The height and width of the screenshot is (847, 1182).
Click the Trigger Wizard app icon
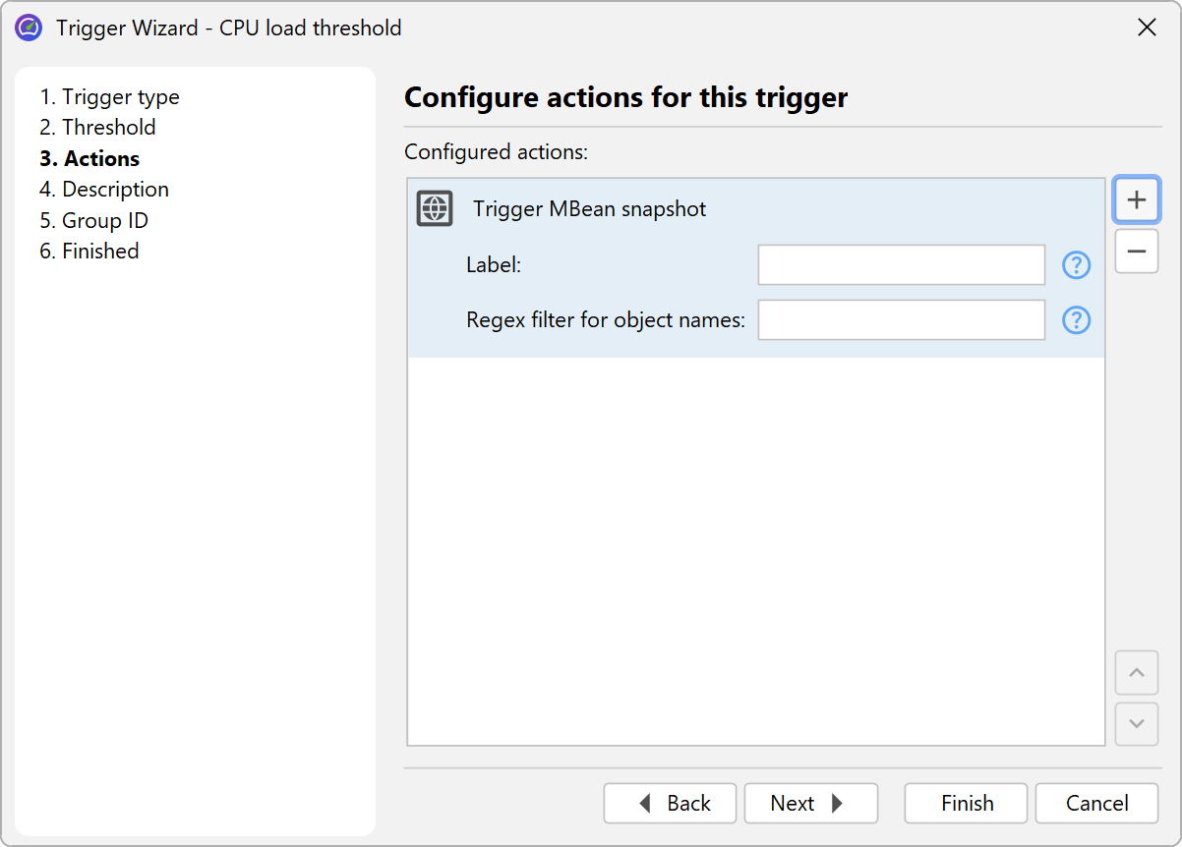point(30,28)
